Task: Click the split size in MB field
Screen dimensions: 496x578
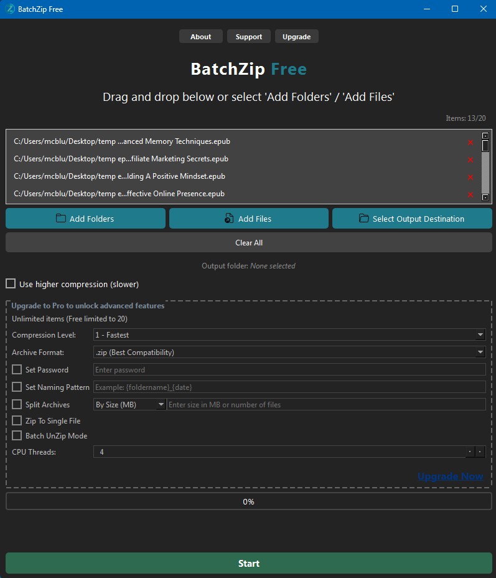Action: pos(326,404)
